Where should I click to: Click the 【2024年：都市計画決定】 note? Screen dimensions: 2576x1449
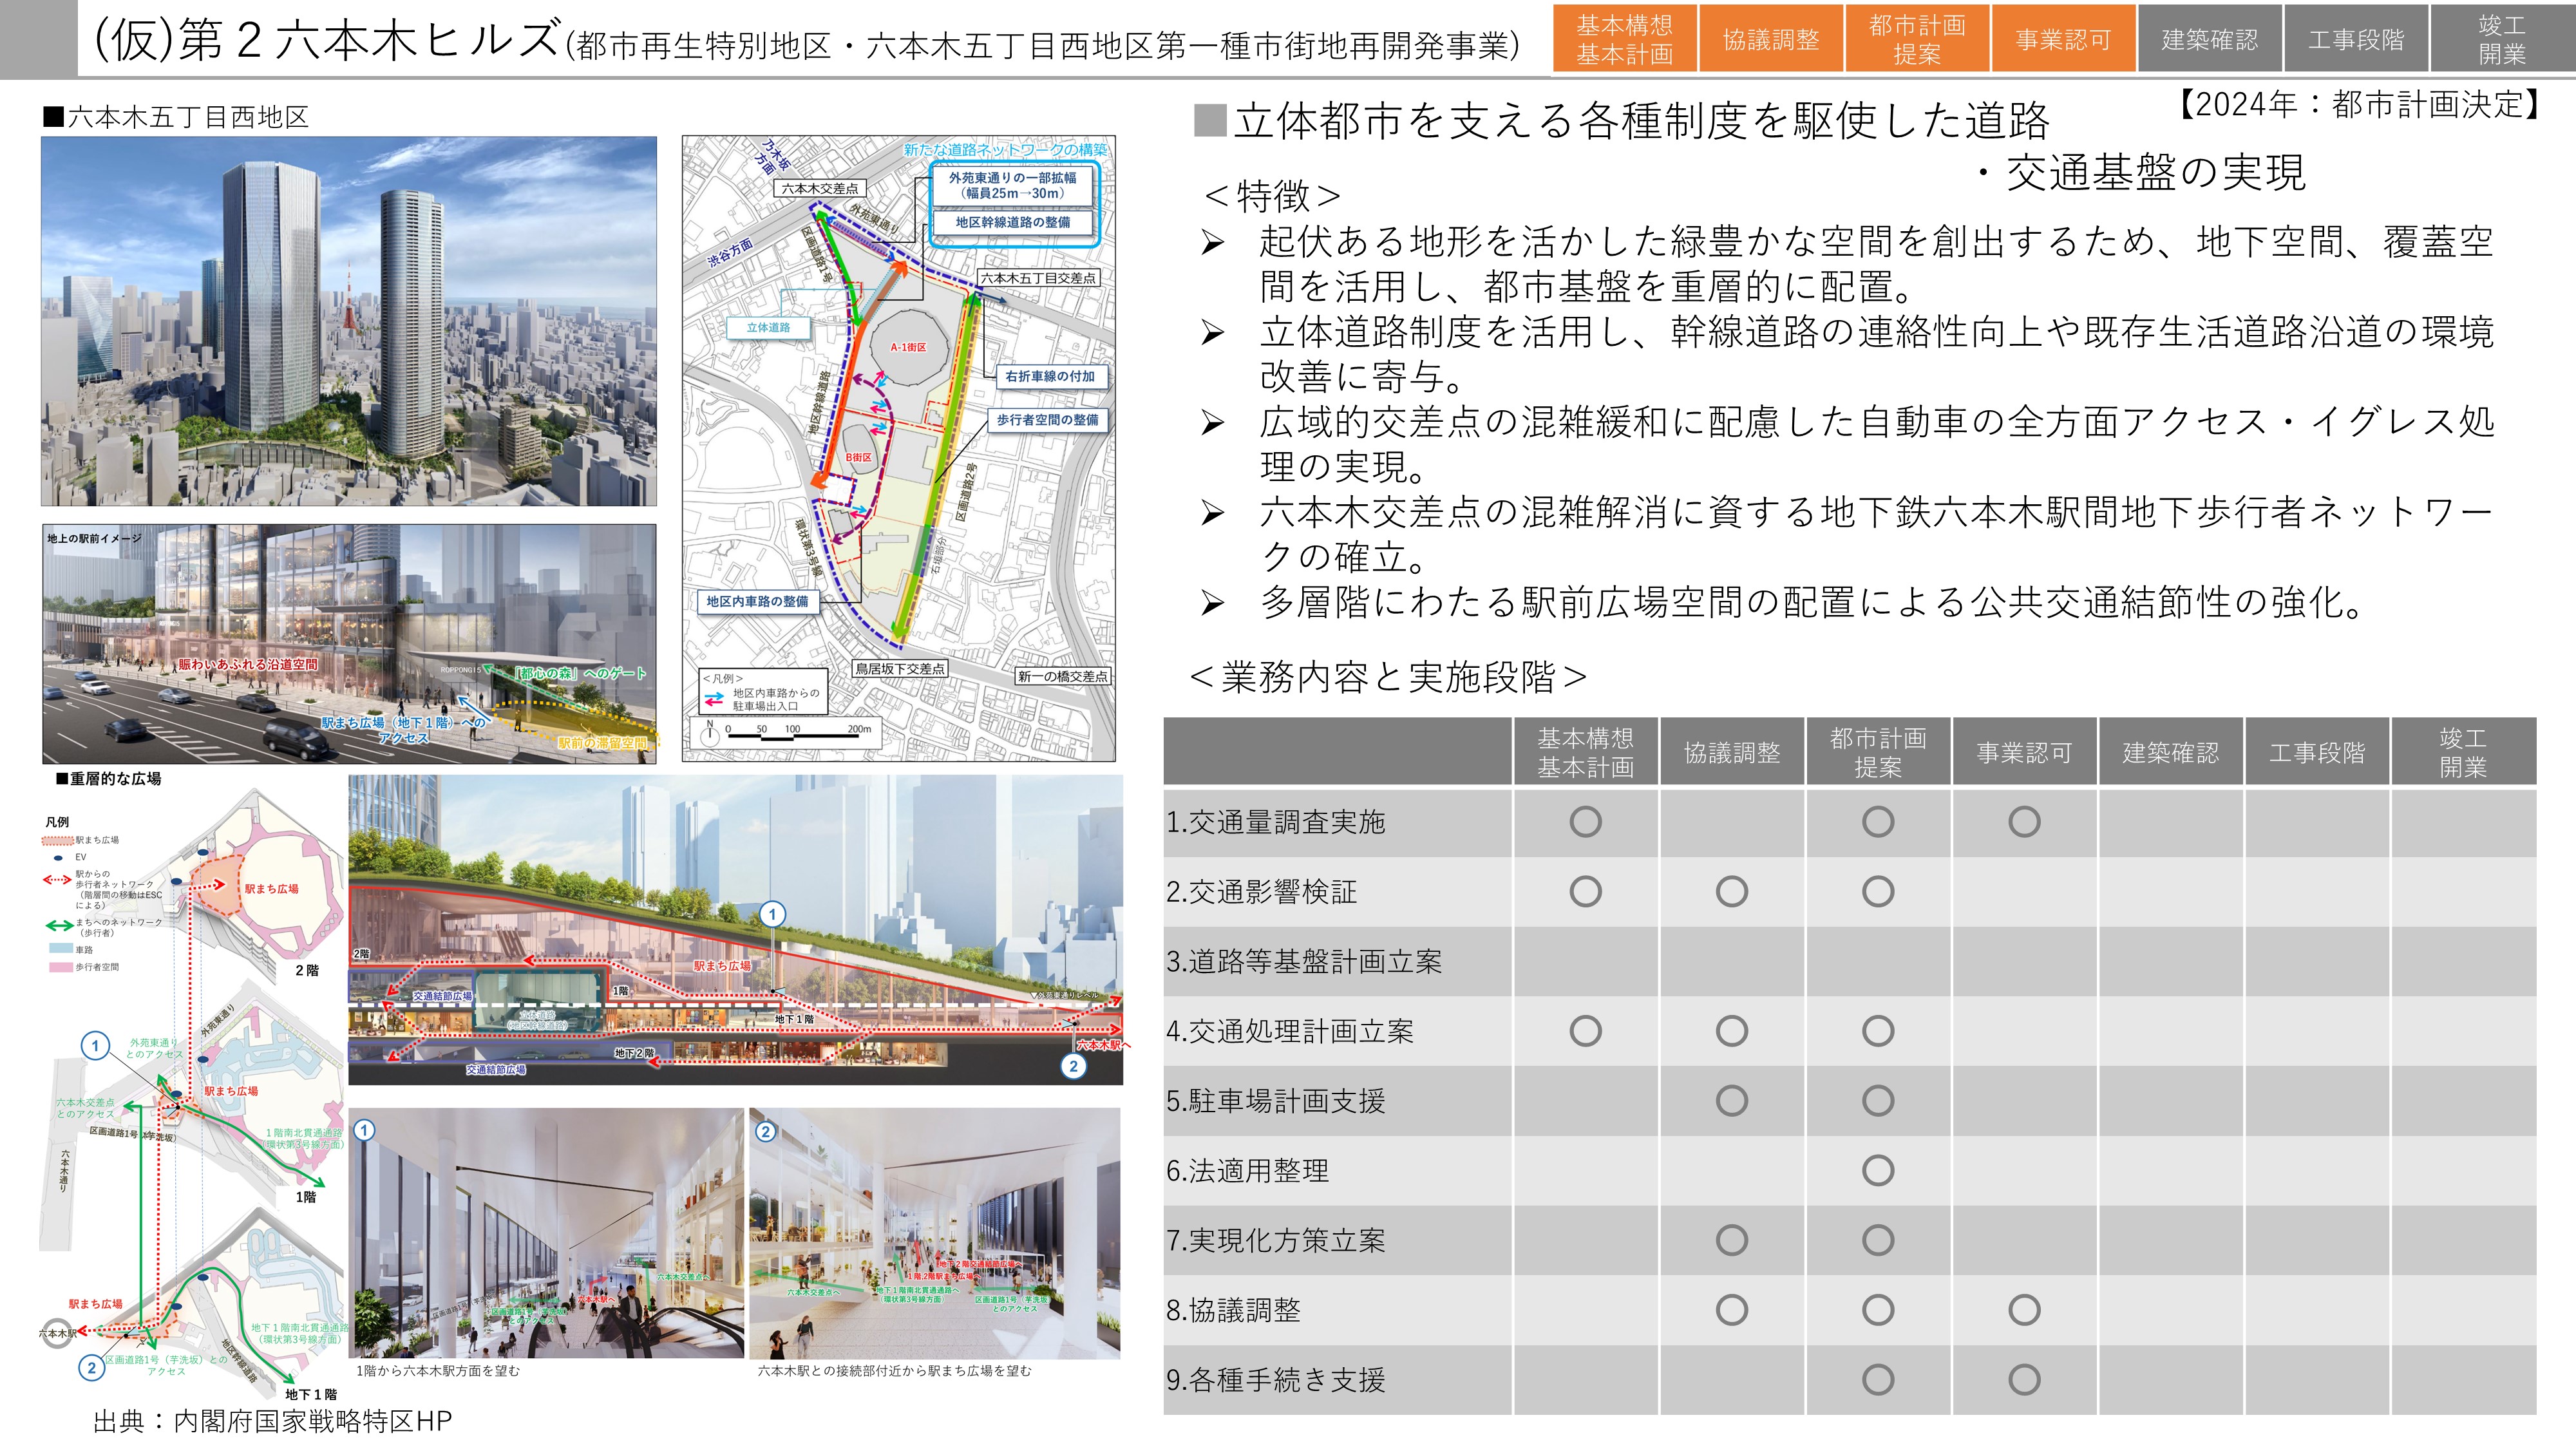[2358, 103]
